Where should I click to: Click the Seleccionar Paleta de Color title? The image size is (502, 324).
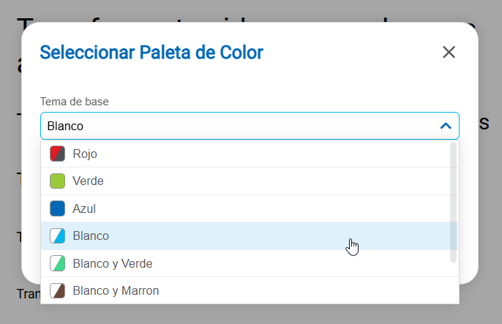(151, 52)
